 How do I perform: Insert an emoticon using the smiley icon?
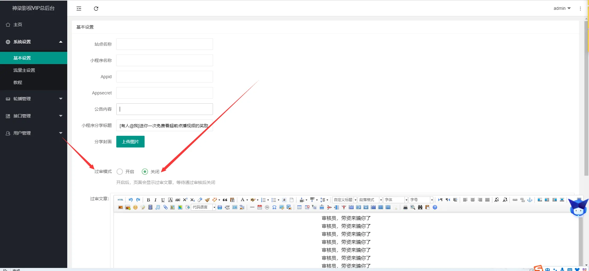coord(135,208)
